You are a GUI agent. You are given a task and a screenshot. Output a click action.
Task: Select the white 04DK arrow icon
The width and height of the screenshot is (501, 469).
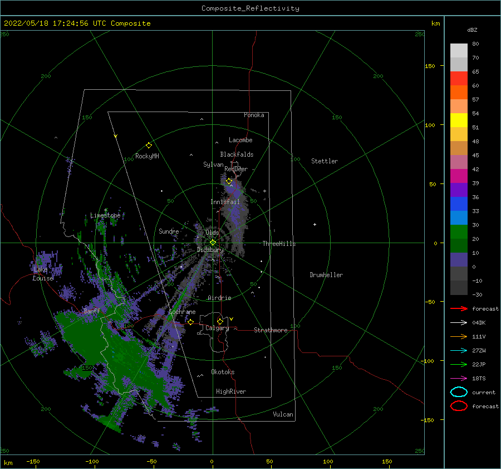[x=459, y=322]
